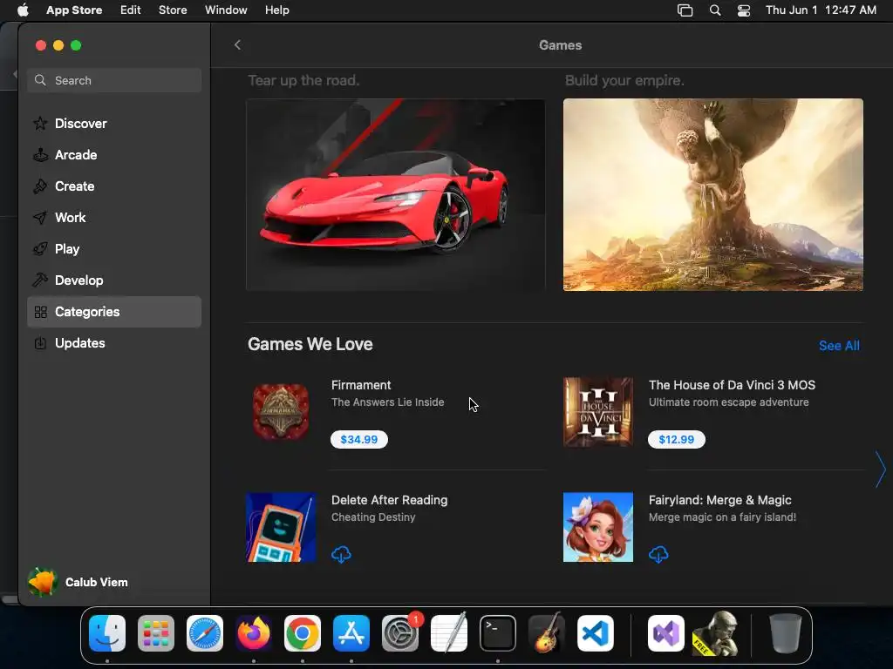This screenshot has width=893, height=669.
Task: Open the Delete After Reading title
Action: click(x=390, y=500)
